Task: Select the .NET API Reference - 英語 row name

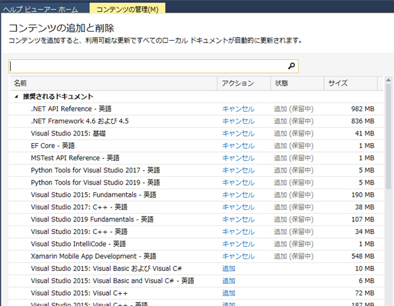Action: 71,109
